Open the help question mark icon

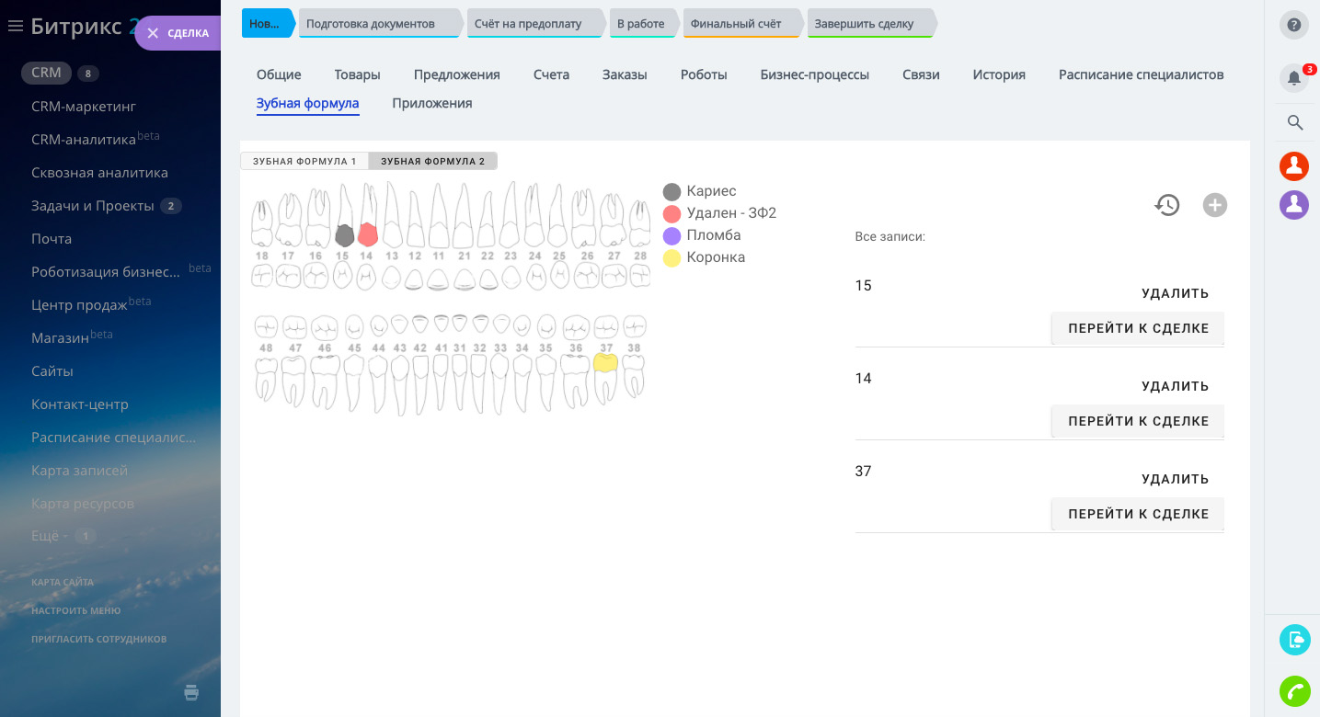1293,25
